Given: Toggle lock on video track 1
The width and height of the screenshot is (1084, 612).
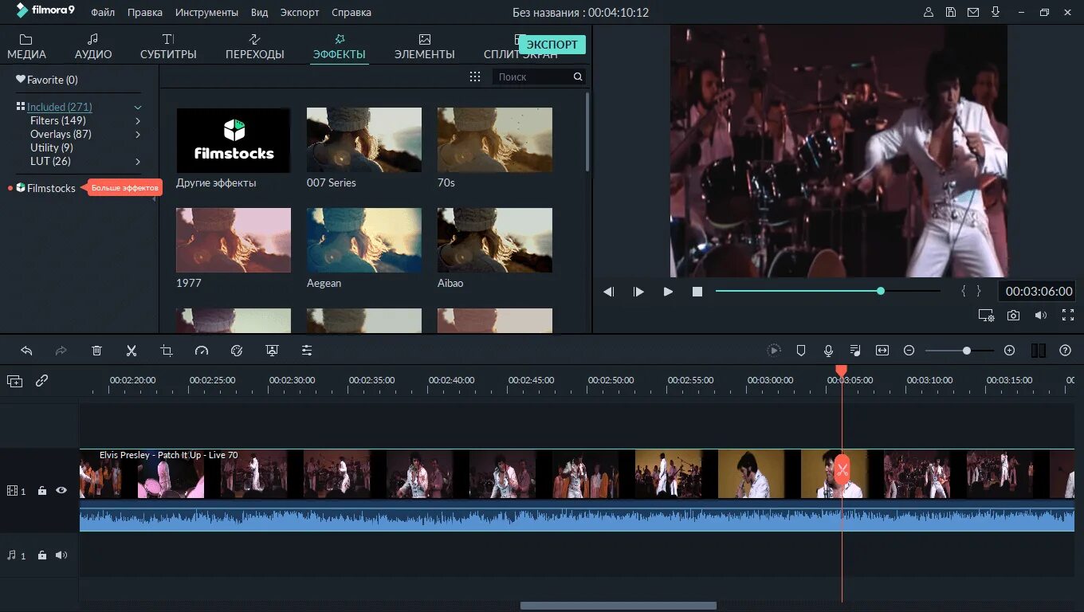Looking at the screenshot, I should pos(42,491).
